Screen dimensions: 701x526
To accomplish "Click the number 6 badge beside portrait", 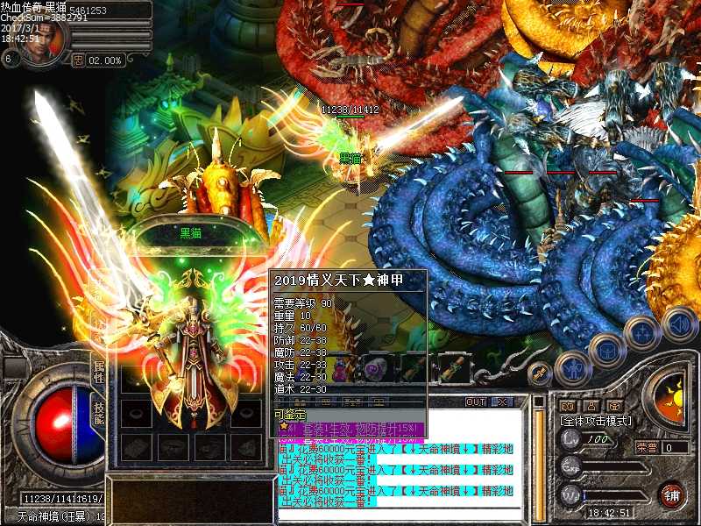I will (x=9, y=59).
